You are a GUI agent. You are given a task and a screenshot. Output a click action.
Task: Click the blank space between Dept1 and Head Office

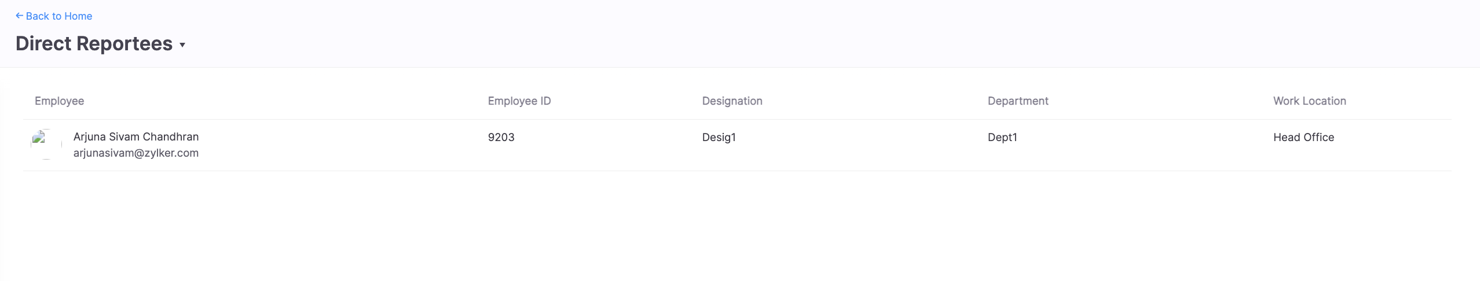point(1146,145)
